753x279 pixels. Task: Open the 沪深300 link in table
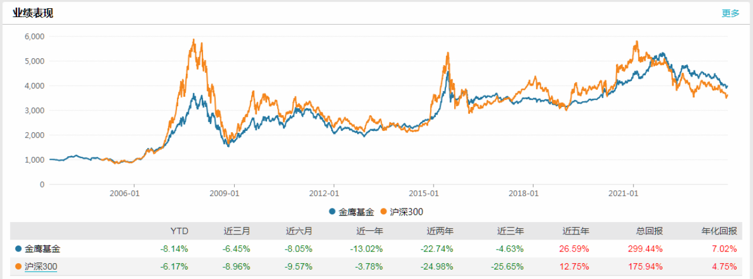[x=41, y=267]
